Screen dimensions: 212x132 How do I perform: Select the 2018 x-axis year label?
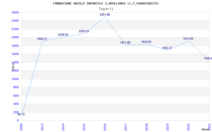147,127
